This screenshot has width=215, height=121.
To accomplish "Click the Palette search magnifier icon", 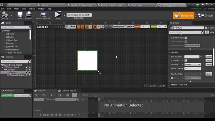I will 30,27.
